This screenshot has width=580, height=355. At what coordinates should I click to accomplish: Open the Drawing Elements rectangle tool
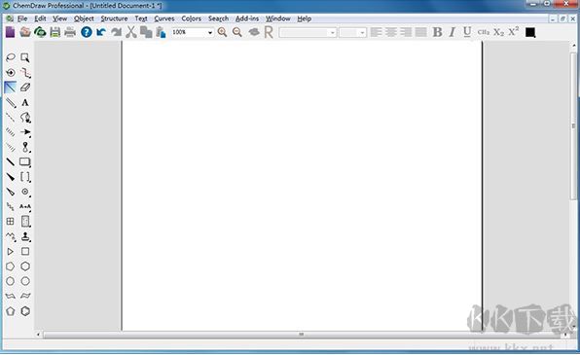[25, 162]
